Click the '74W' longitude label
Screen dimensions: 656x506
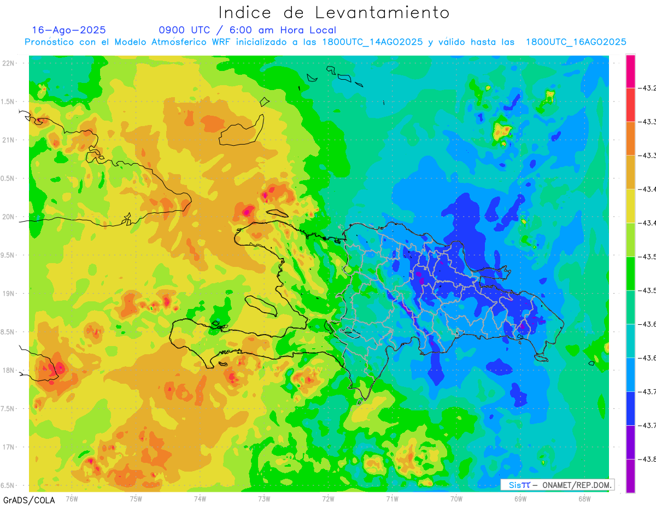click(200, 499)
